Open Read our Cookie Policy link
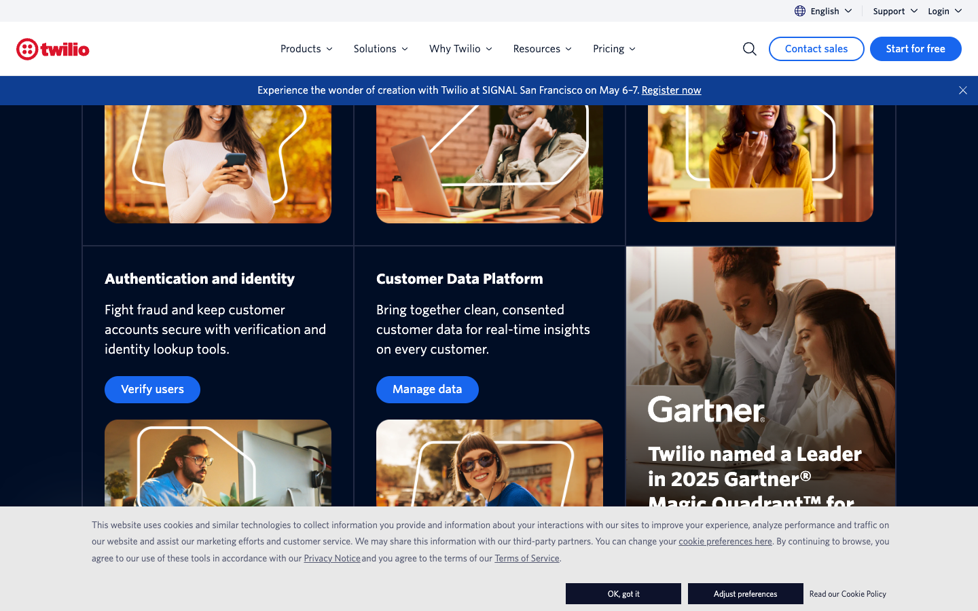Screen dimensions: 978x611 pos(848,594)
